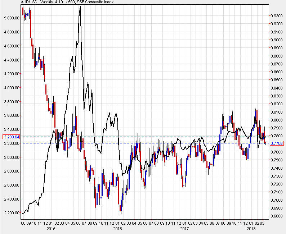Click the 2,600.00 level on left scale
The height and width of the screenshot is (234, 286).
click(x=10, y=185)
